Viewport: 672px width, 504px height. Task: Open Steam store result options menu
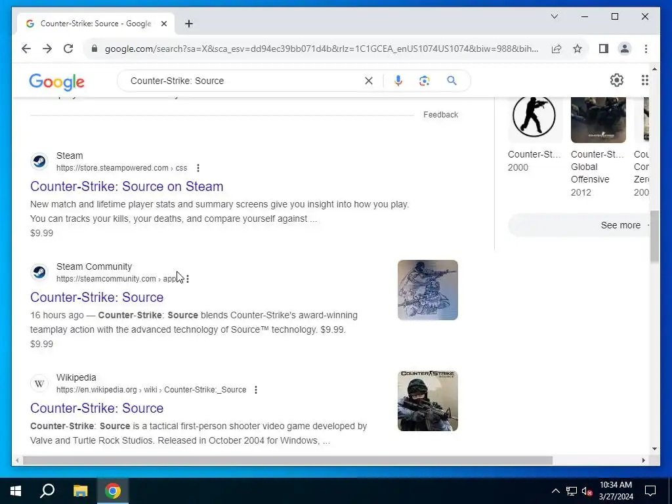click(198, 168)
